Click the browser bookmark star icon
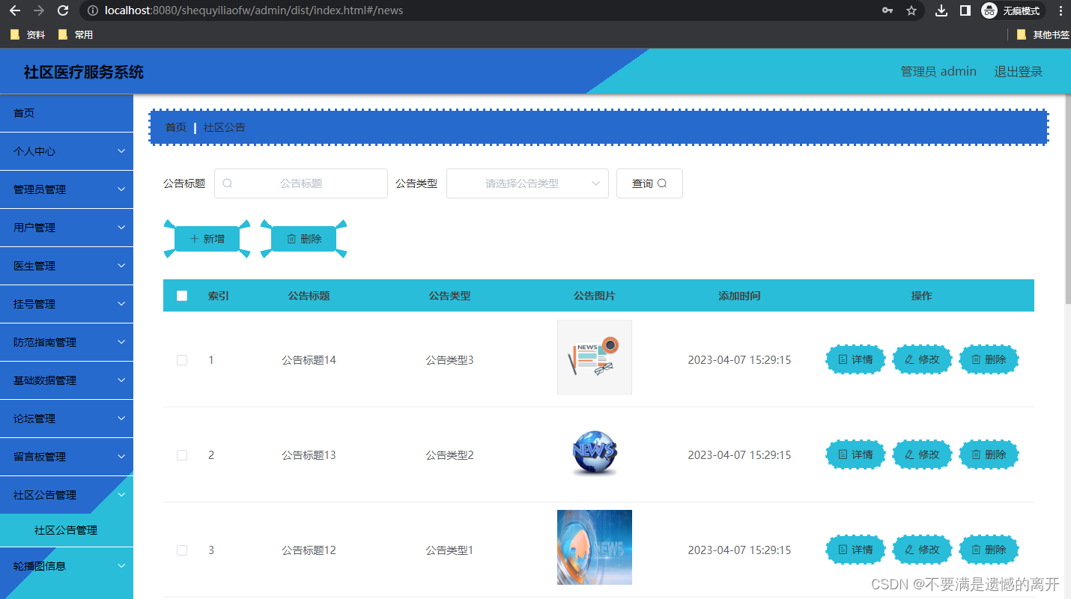Screen dimensions: 1071x599 pos(911,10)
